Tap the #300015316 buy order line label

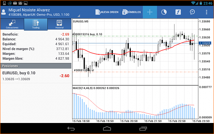click(87, 34)
